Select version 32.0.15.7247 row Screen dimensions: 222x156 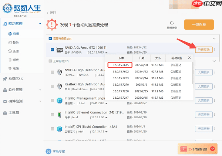(148, 98)
